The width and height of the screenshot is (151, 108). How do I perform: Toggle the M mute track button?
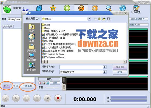click(48, 83)
